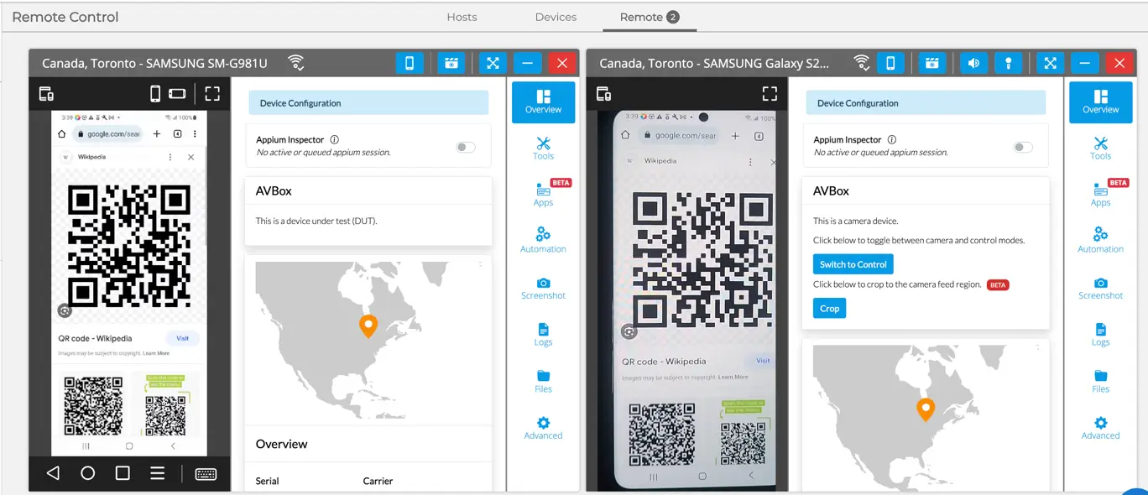
Task: Toggle Appium Inspector on Galaxy S2 panel
Action: 1023,148
